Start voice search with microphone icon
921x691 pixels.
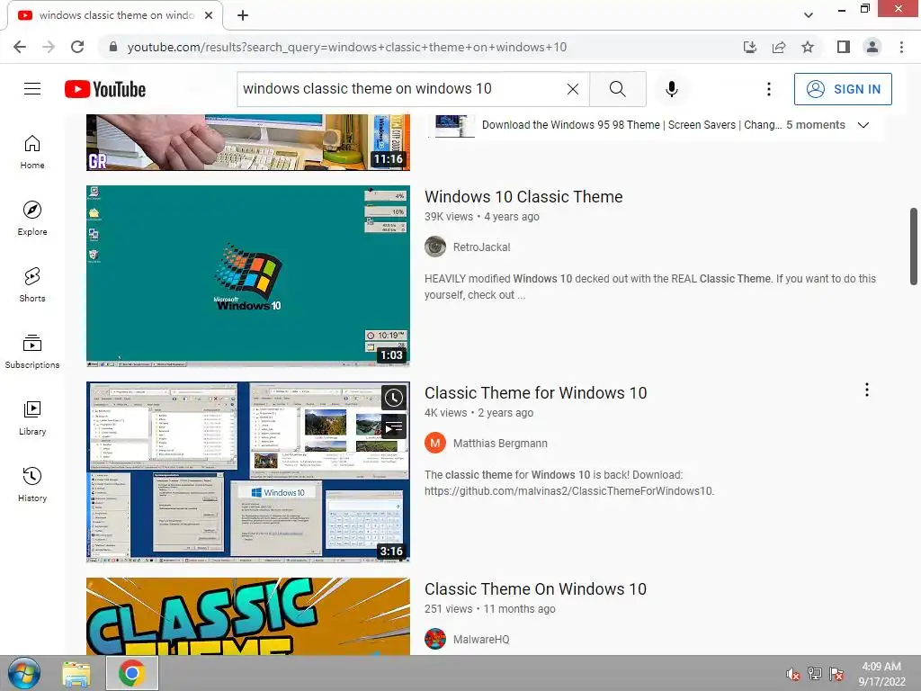671,89
